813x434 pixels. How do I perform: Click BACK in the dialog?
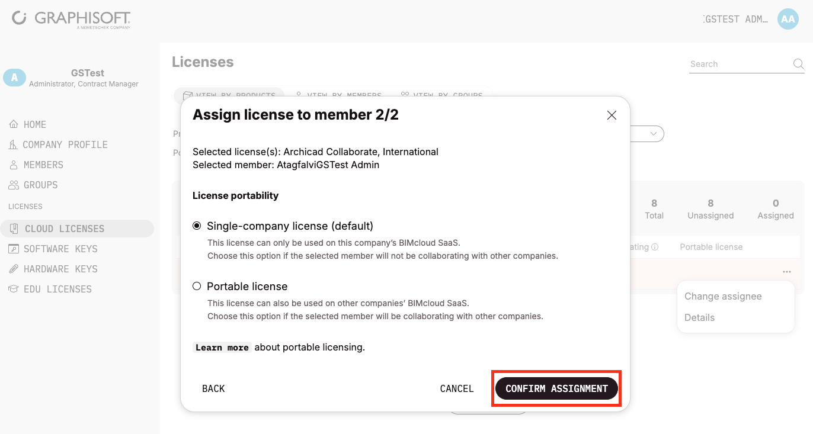tap(213, 388)
